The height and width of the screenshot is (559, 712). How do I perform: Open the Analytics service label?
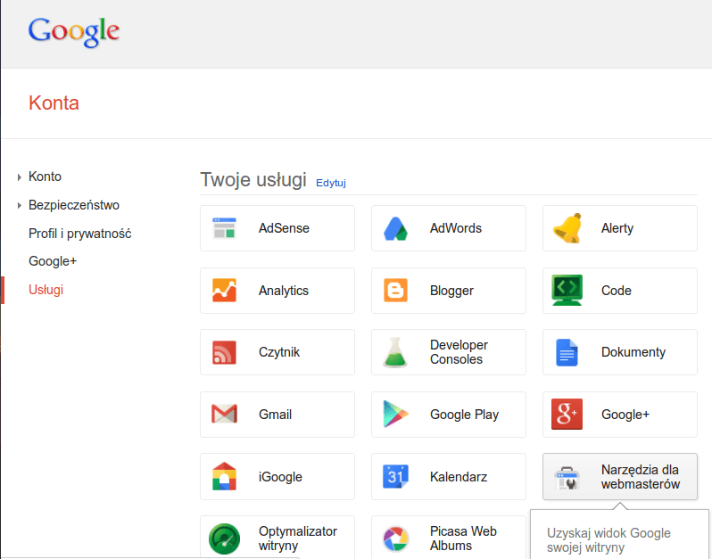coord(284,291)
